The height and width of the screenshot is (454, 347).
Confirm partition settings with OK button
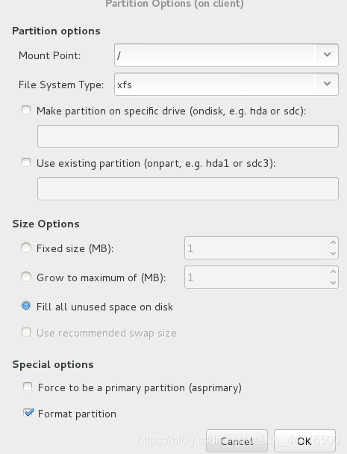304,441
